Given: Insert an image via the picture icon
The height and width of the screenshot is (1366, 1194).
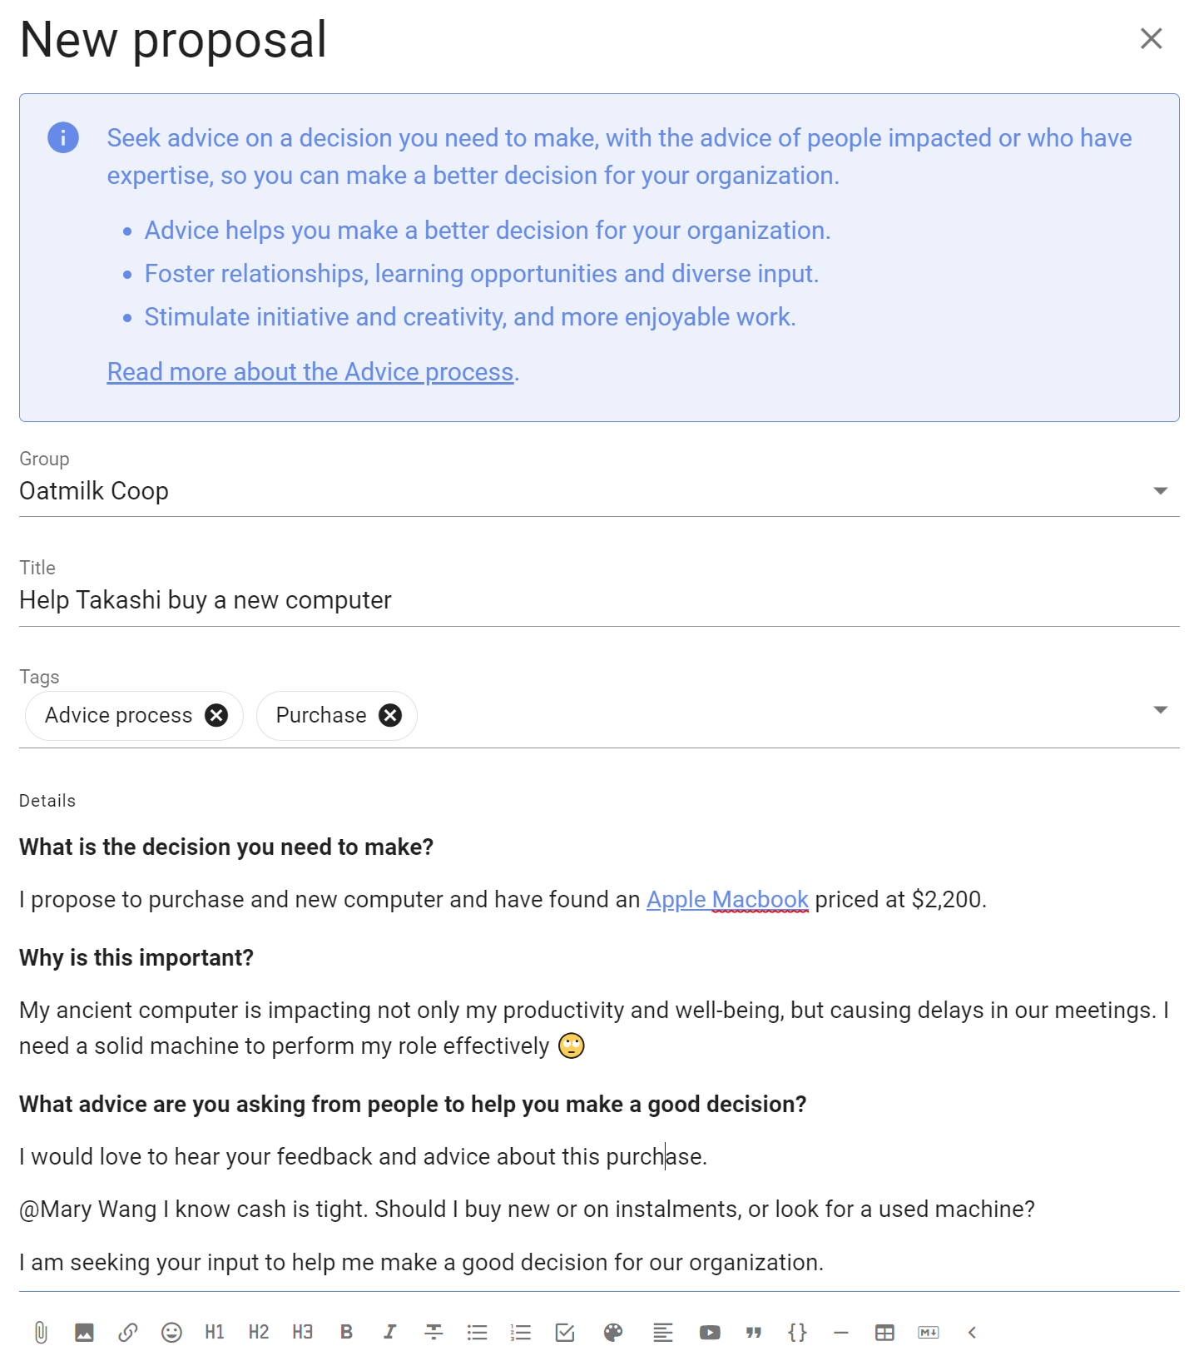Looking at the screenshot, I should (x=84, y=1333).
